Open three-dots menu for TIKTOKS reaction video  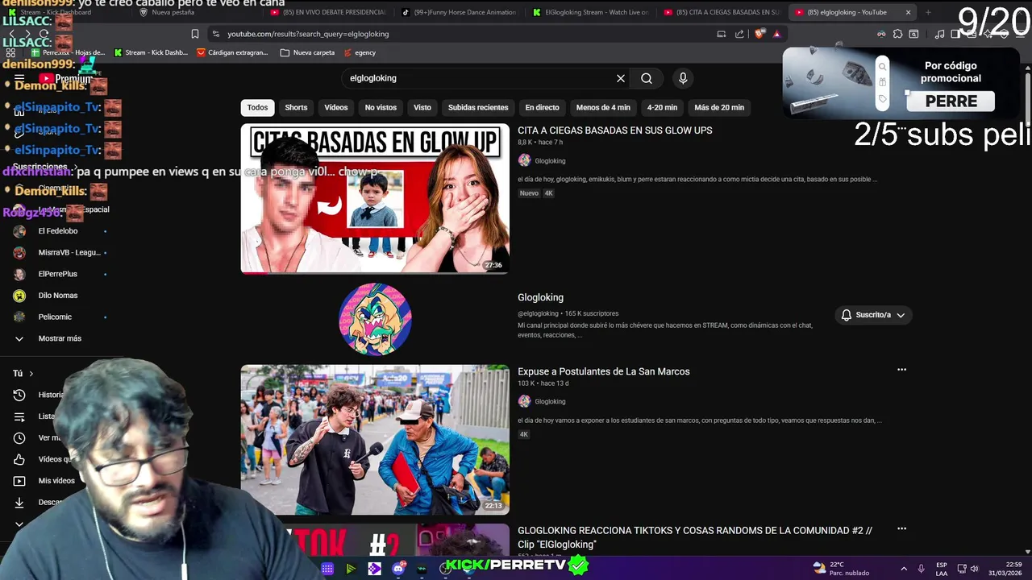click(x=901, y=529)
